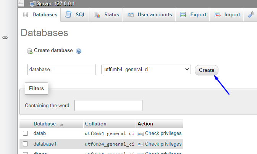Click the Databases page heading
The width and height of the screenshot is (257, 154).
coord(44,33)
